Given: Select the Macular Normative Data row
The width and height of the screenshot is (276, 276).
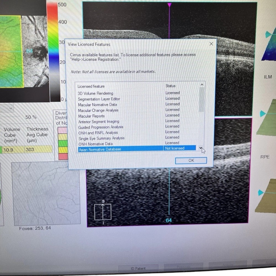Looking at the screenshot, I should [137, 104].
